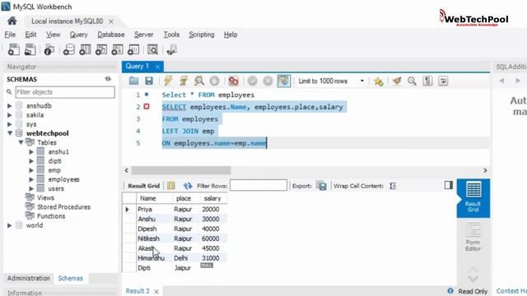This screenshot has height=296, width=527.
Task: Click in Filter objects field
Action: point(65,92)
